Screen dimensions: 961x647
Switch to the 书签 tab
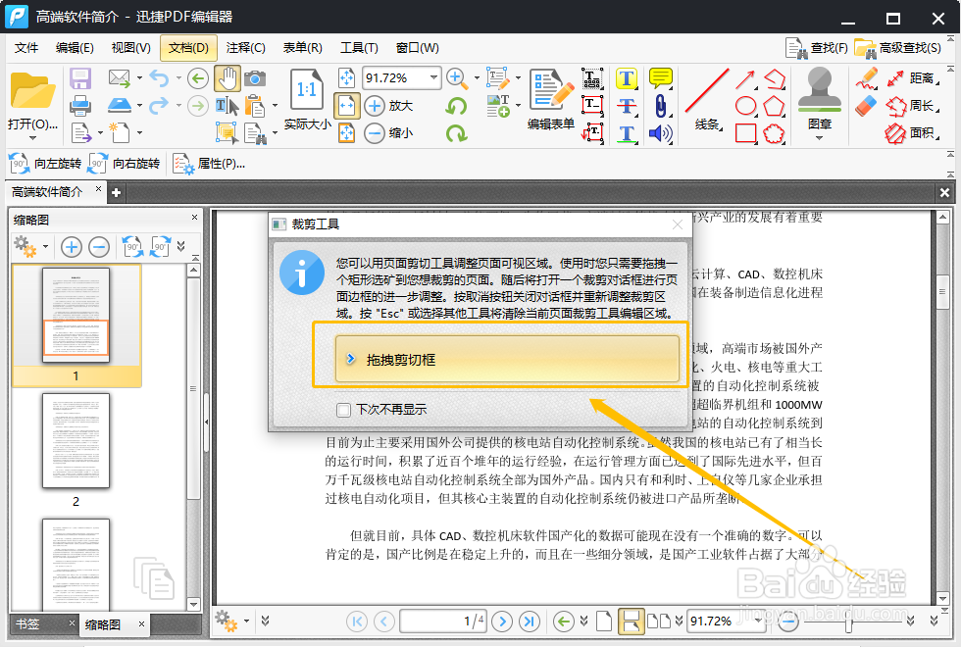pyautogui.click(x=28, y=624)
